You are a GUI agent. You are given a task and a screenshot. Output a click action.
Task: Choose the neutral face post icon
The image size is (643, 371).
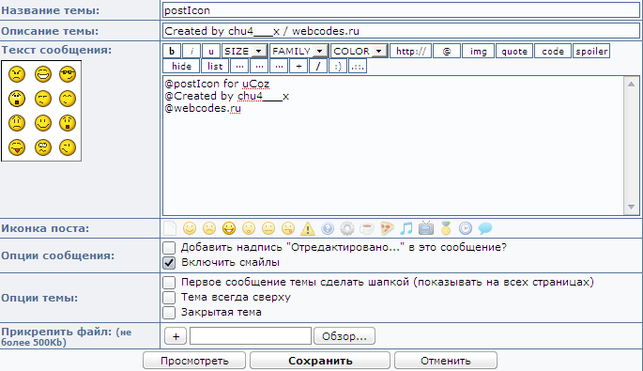pyautogui.click(x=268, y=228)
